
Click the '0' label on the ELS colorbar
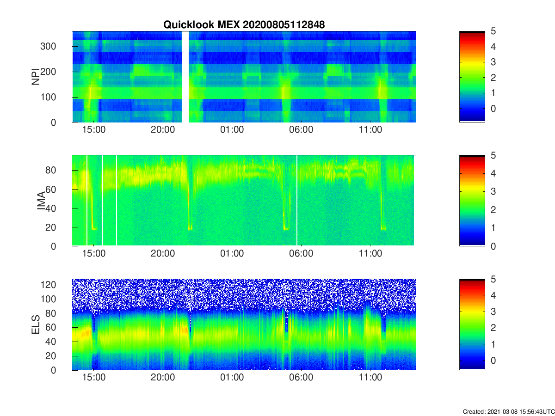pos(493,360)
